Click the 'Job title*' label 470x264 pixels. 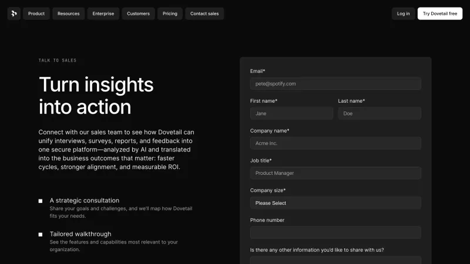[261, 161]
